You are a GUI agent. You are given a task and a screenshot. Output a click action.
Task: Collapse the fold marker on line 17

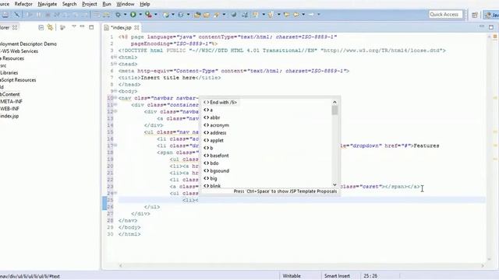115,145
